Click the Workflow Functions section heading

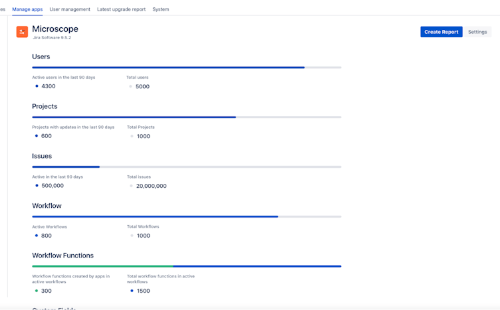62,256
